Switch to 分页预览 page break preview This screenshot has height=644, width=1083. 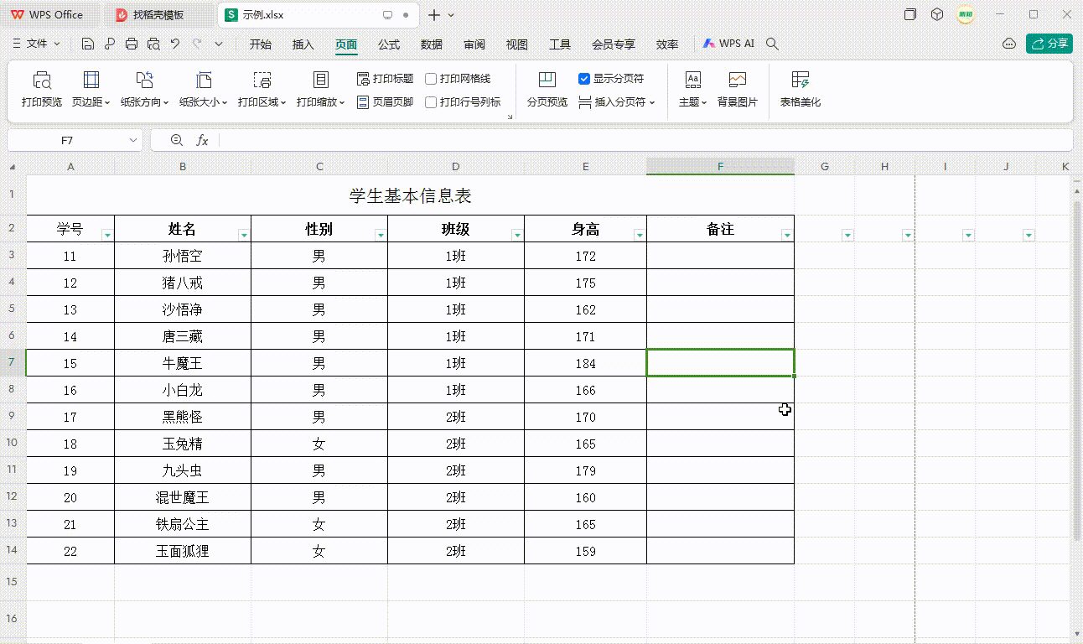tap(547, 90)
